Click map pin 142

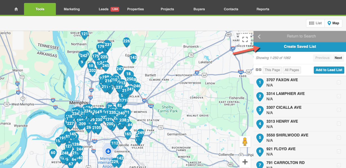[x=120, y=158]
